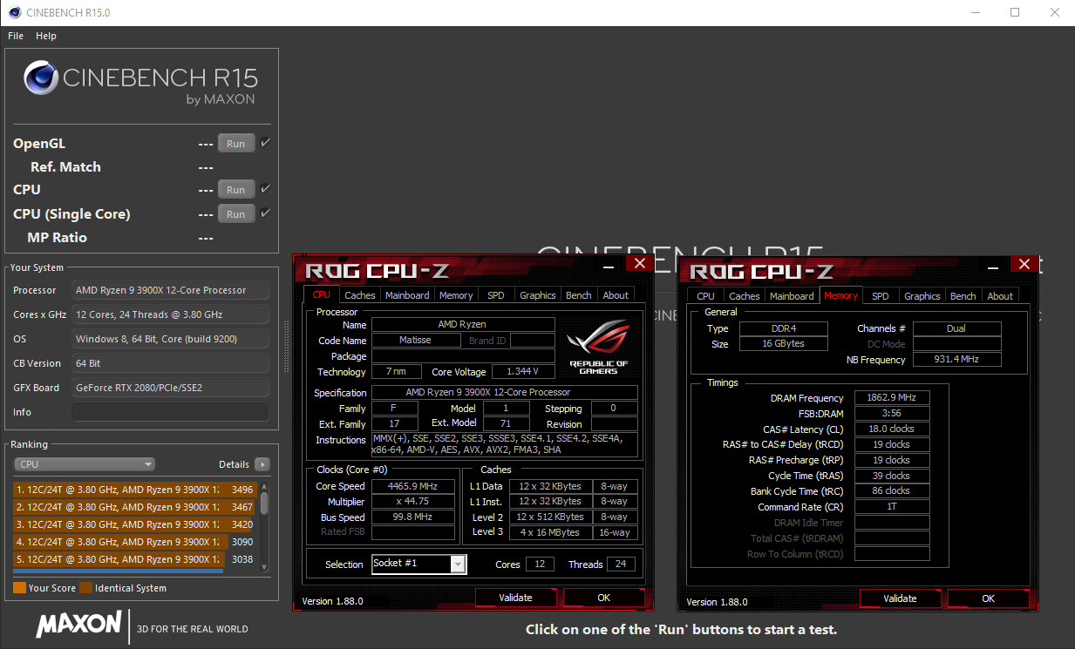
Task: Switch to Memory tab in left CPU-Z window
Action: [456, 295]
